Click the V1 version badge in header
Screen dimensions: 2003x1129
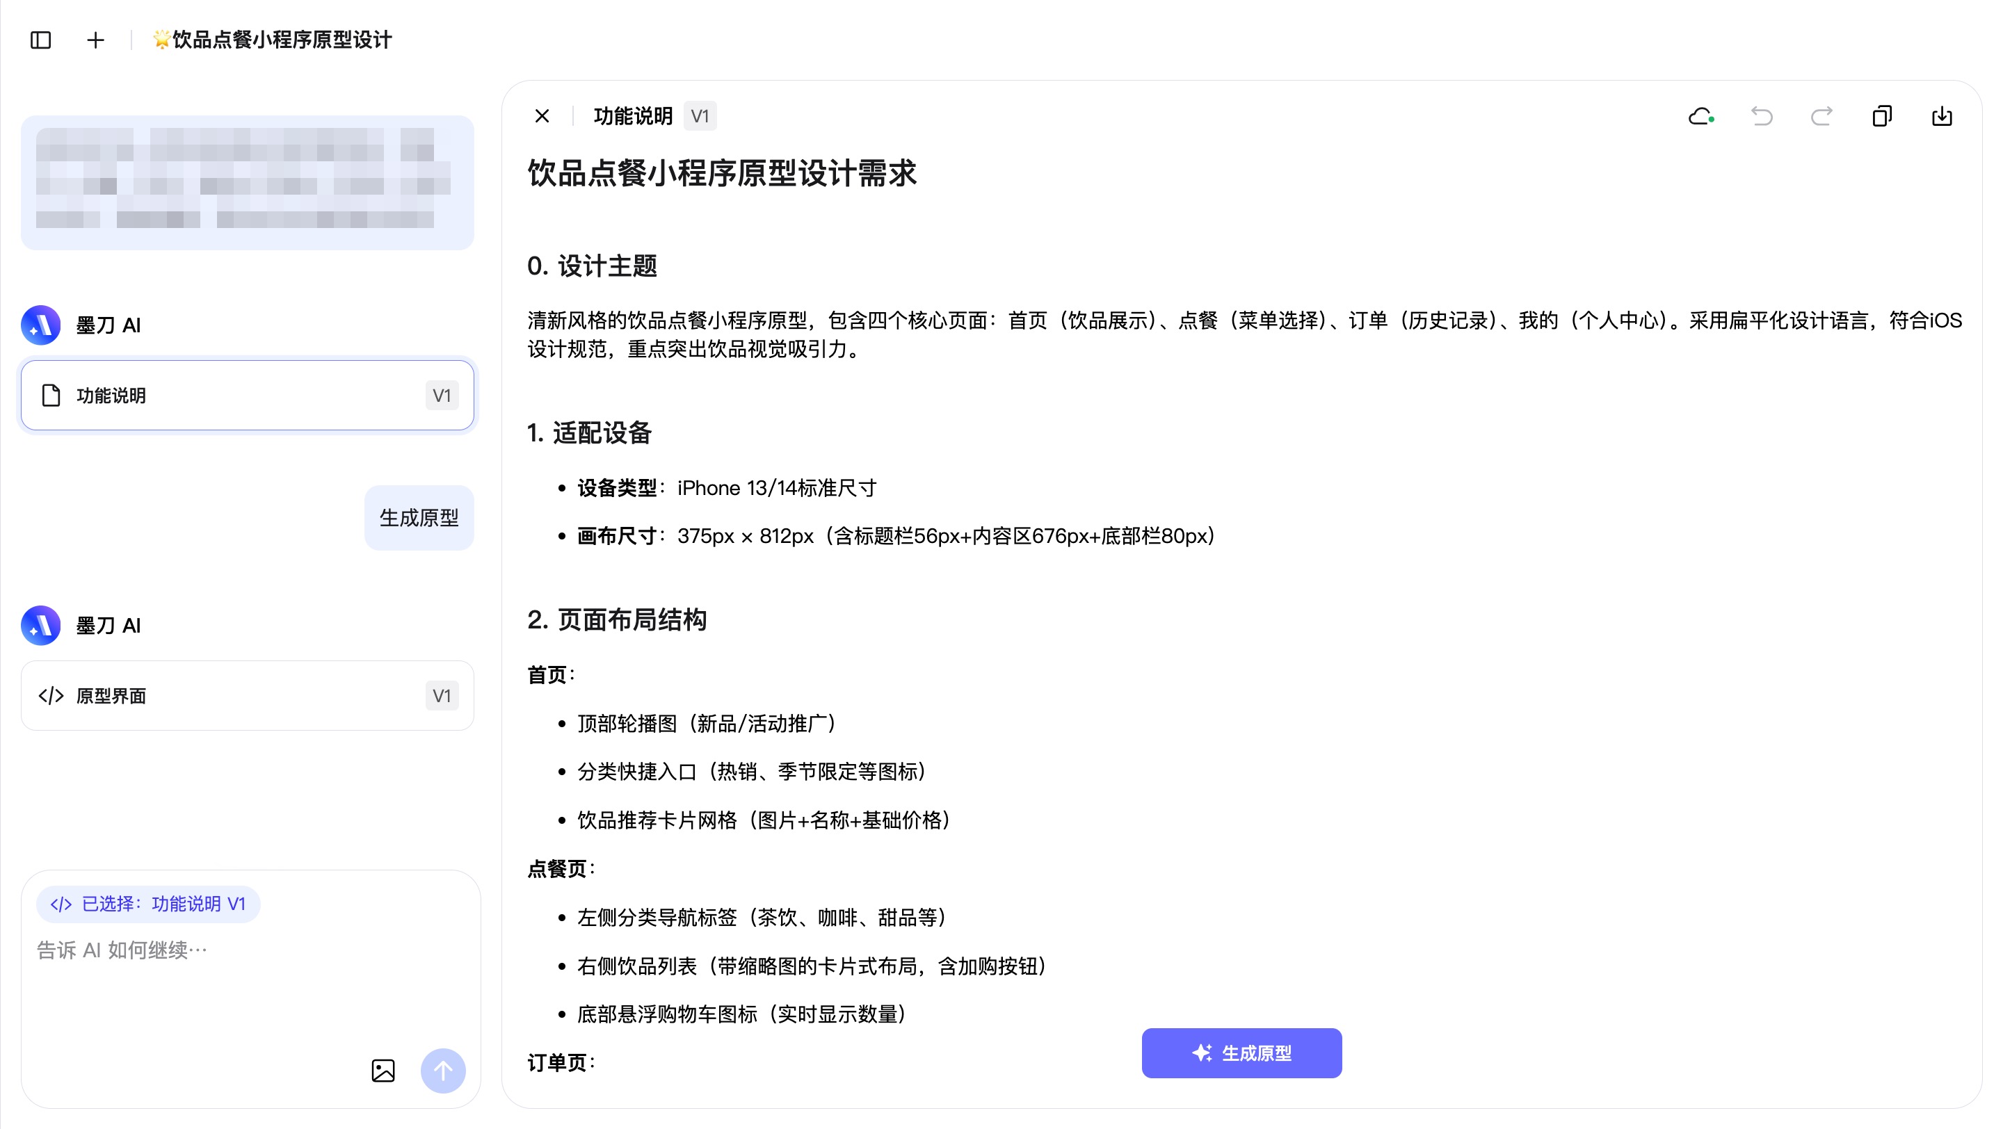pyautogui.click(x=700, y=117)
